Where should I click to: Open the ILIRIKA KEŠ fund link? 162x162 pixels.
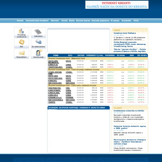(52, 81)
